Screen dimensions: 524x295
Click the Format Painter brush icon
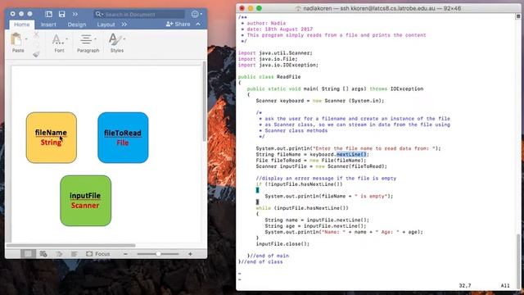coord(36,54)
